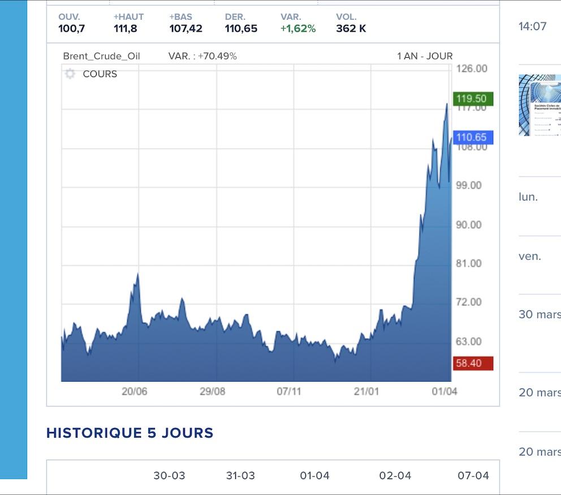Select the green 119.50 high price tag
561x495 pixels.
coord(473,99)
